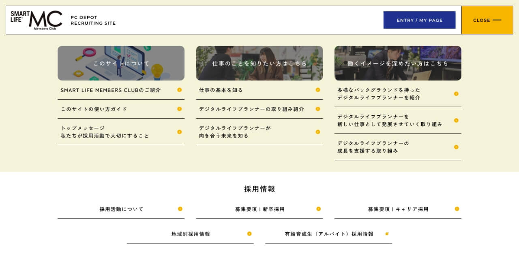Open SMART LIFE MEMBERS CLUBのご紹介 link

tap(111, 90)
